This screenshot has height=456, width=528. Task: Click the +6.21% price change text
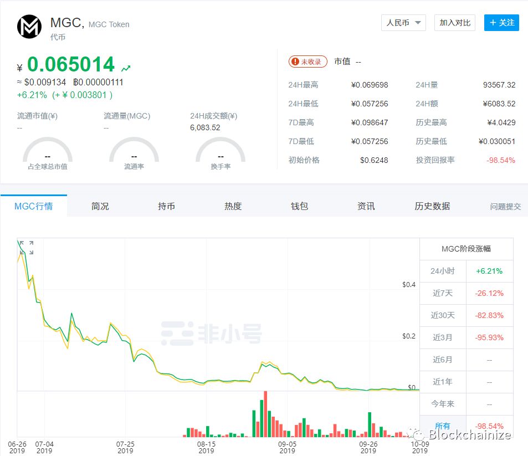32,95
